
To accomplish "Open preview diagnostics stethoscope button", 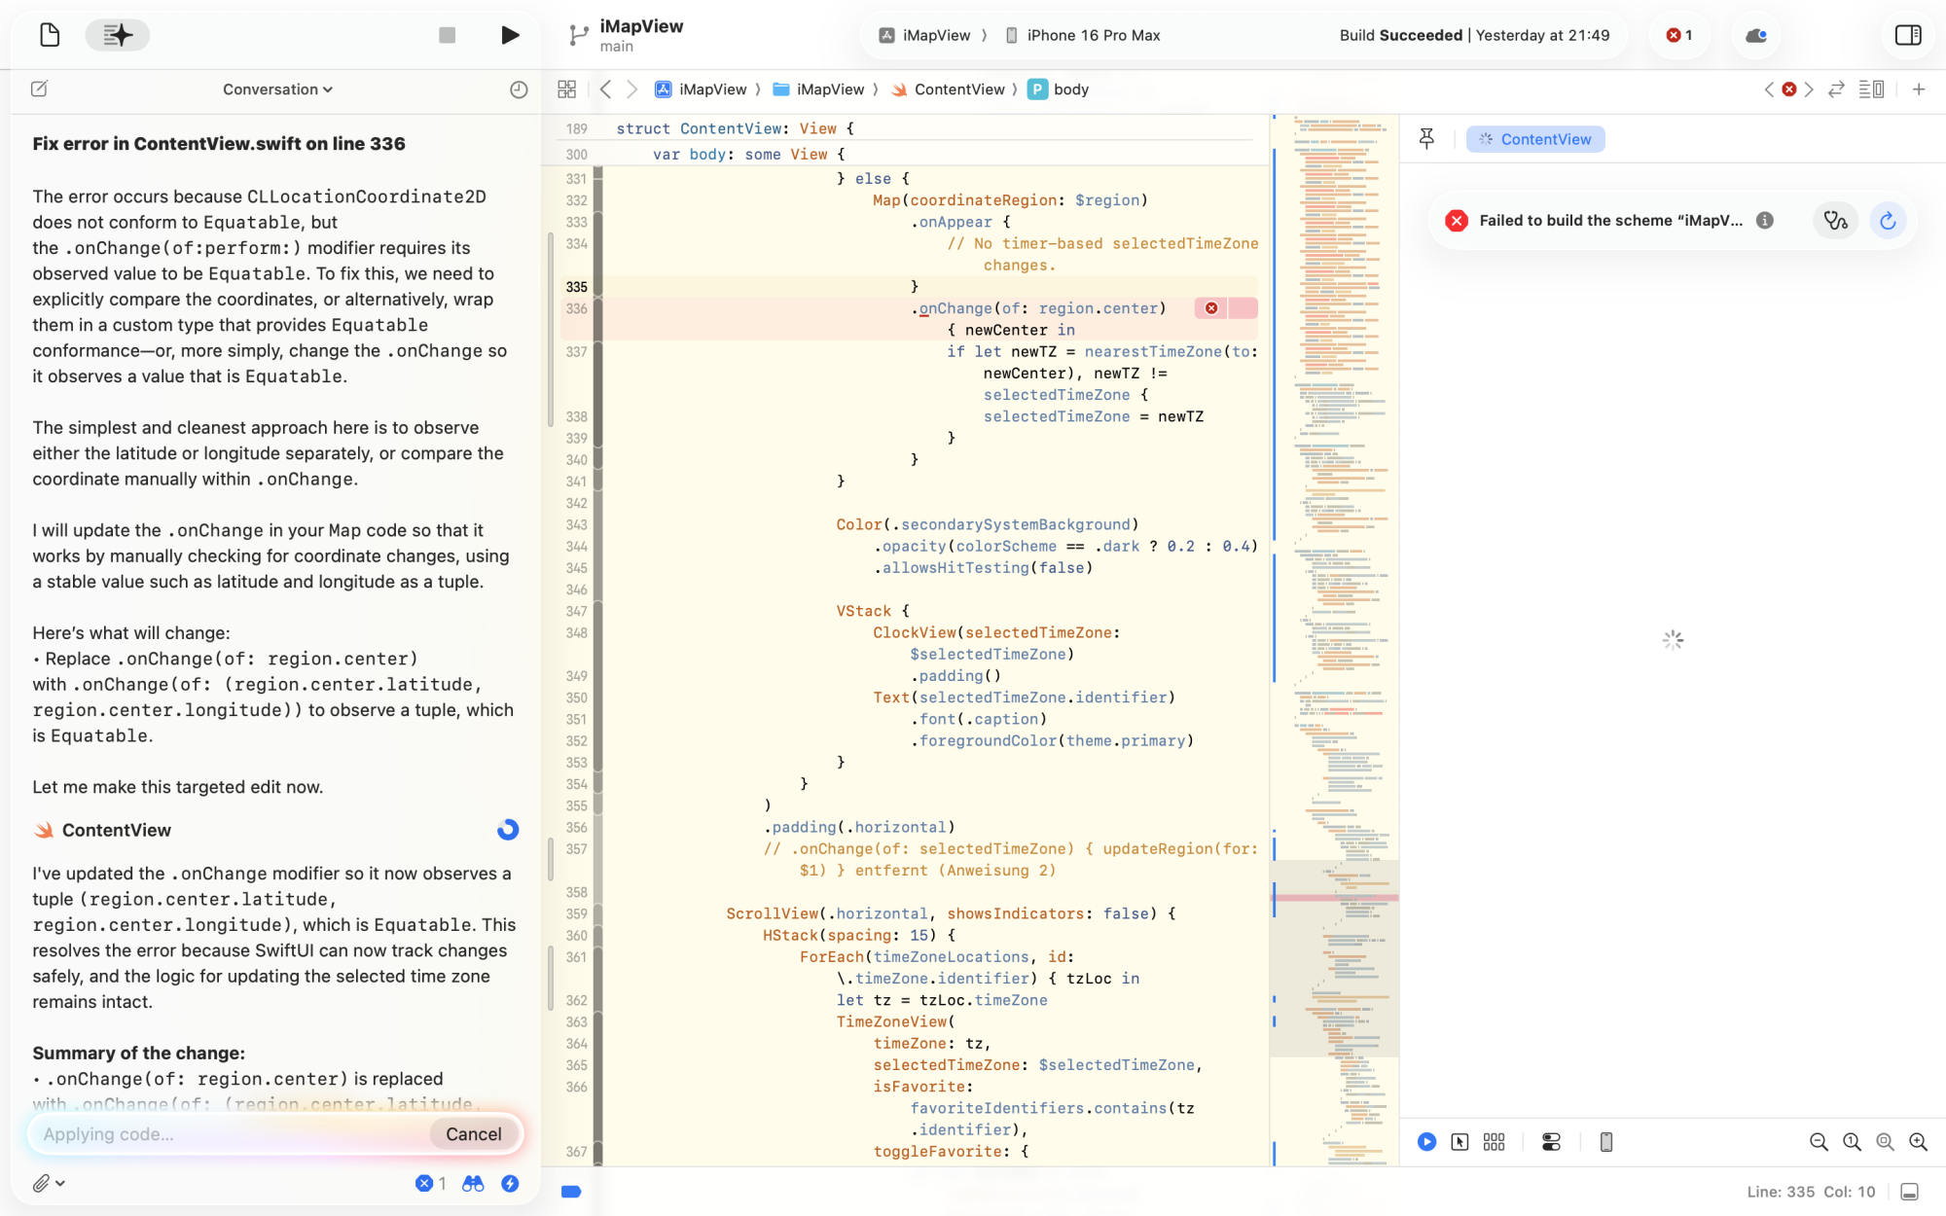I will tap(1835, 220).
